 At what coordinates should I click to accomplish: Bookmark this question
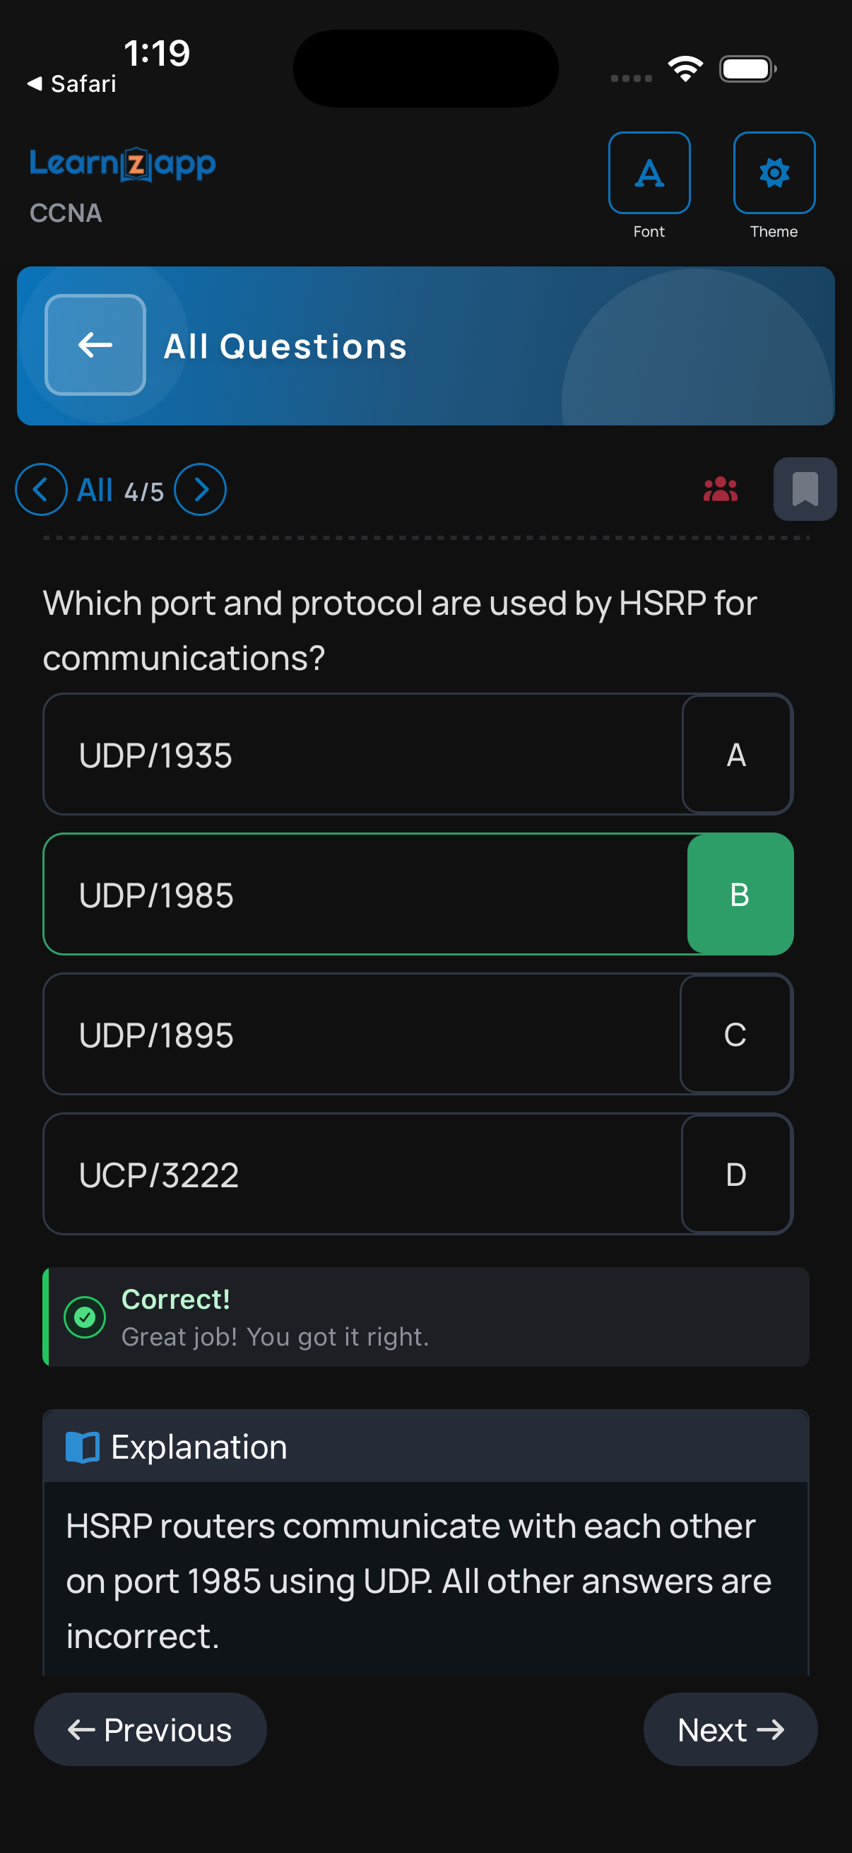coord(805,489)
